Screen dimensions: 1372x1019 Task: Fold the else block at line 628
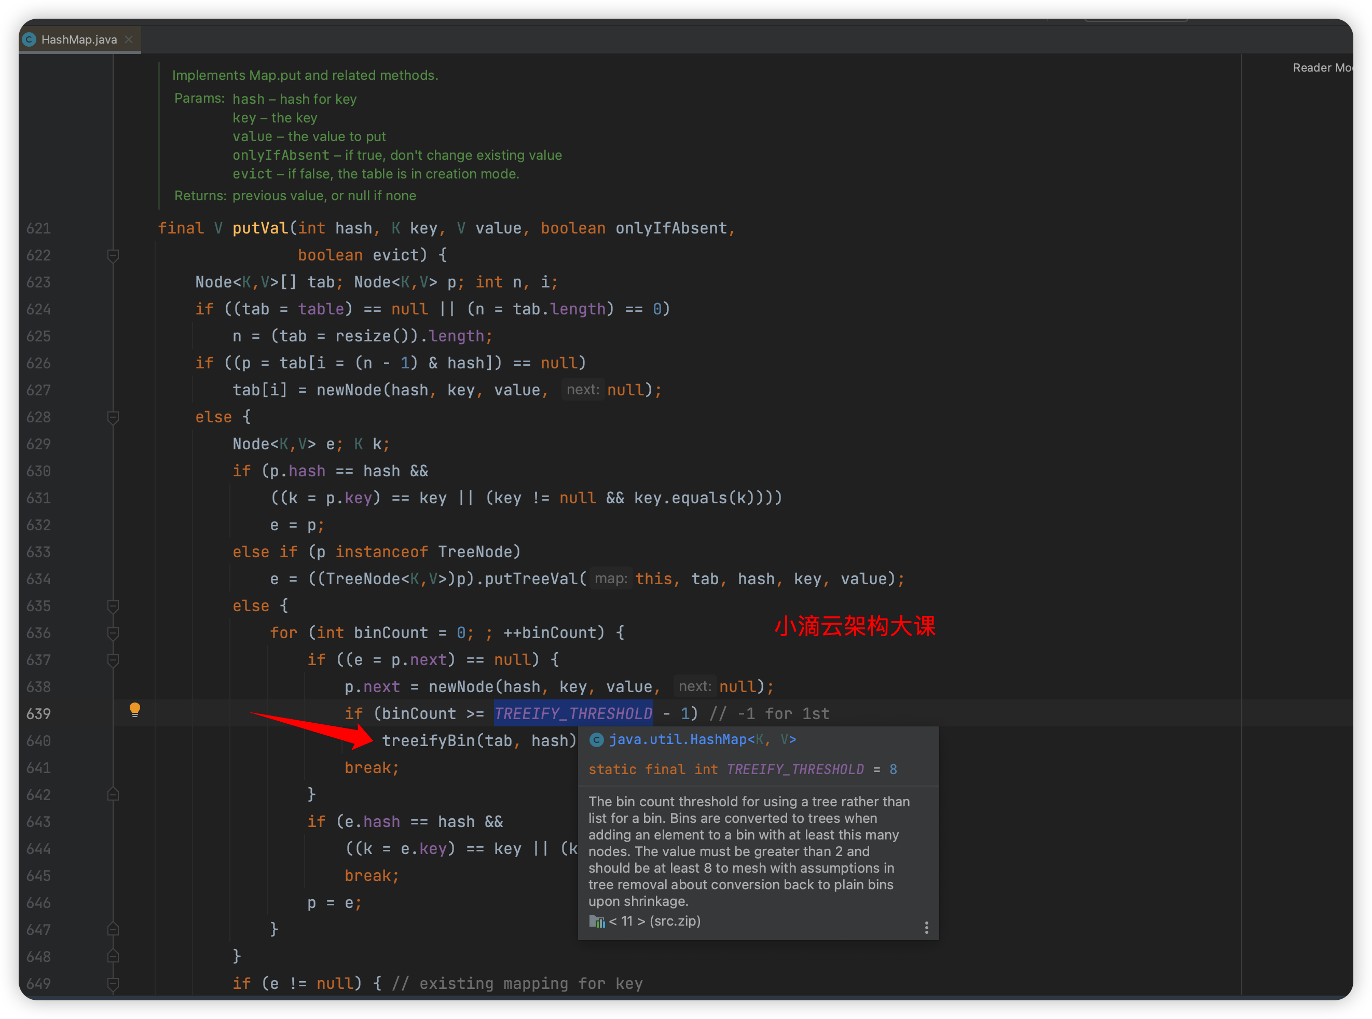pyautogui.click(x=113, y=418)
